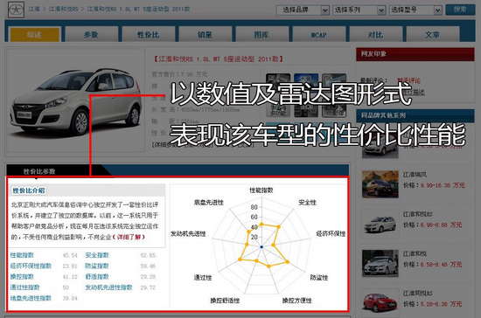Viewport: 481px width, 318px height.
Task: Open the 防盗指数 link
Action: pyautogui.click(x=97, y=266)
